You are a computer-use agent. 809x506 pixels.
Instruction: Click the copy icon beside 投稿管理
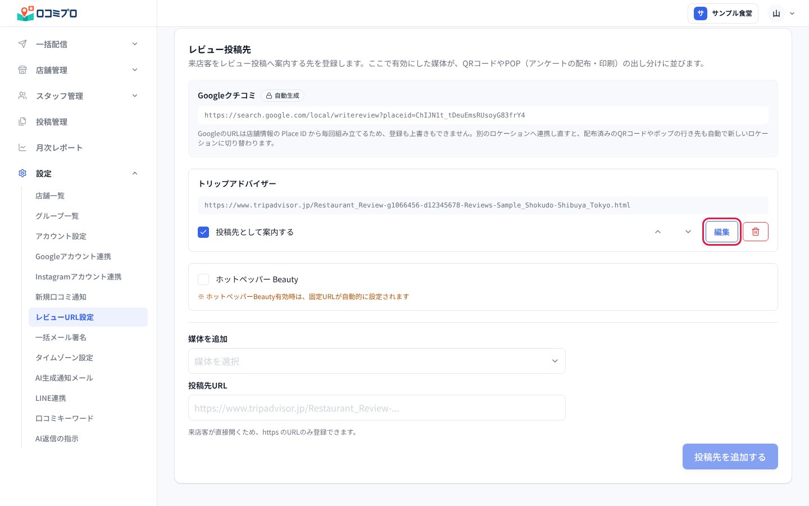pos(22,121)
